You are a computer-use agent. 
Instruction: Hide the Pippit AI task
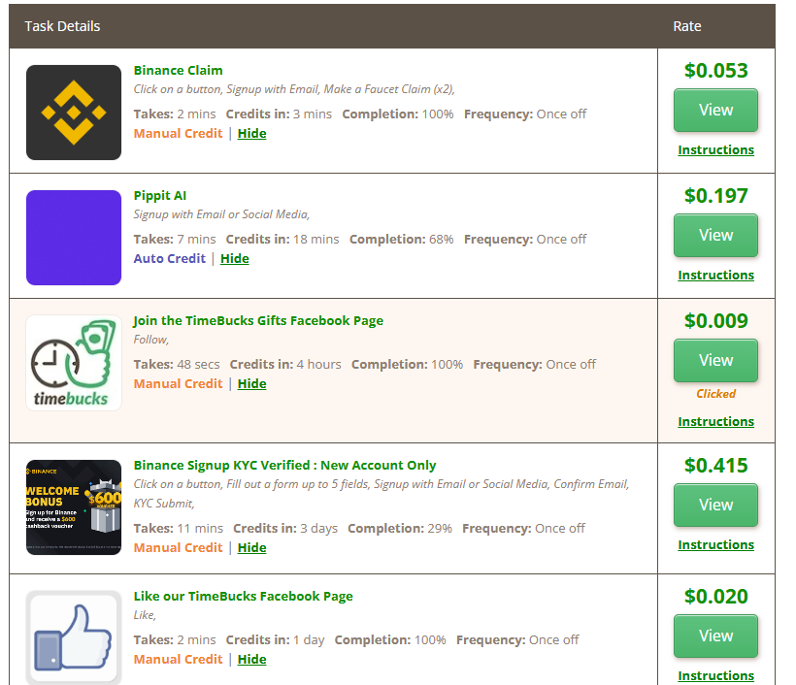tap(234, 259)
